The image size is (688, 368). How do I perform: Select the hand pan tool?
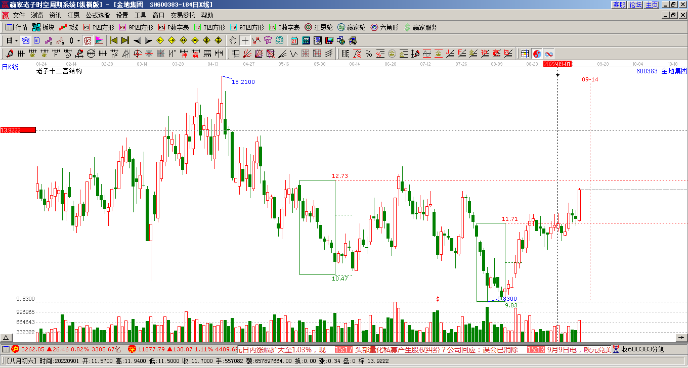click(233, 40)
